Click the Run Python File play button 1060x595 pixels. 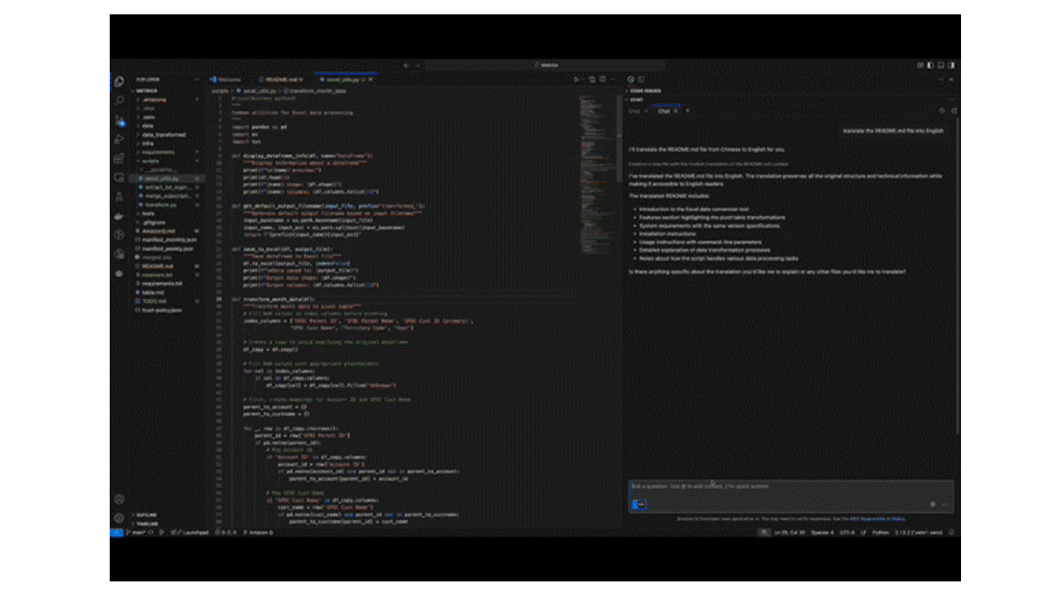pos(576,80)
